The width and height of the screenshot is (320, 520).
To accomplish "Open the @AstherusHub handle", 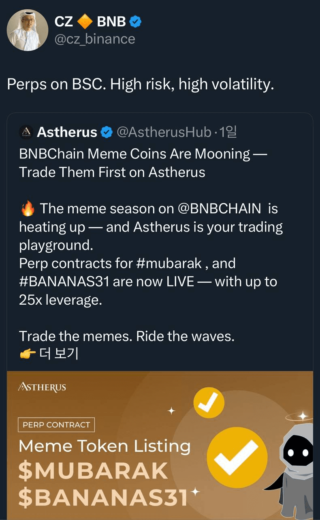I will point(164,132).
